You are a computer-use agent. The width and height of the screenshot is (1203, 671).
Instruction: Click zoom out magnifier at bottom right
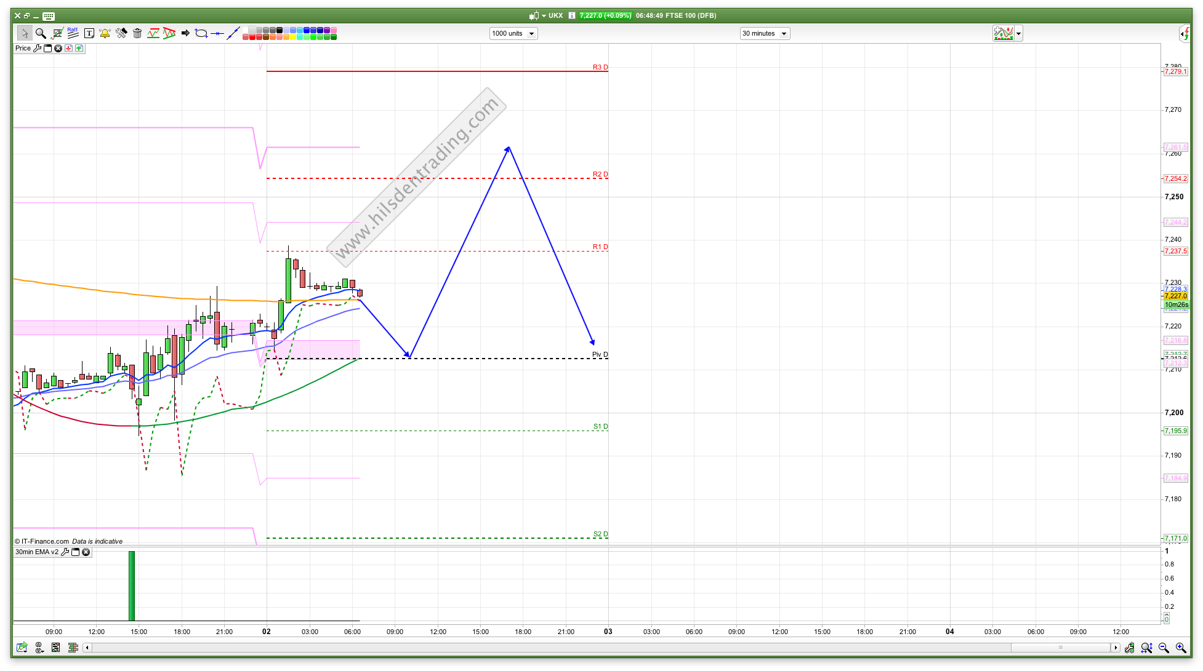[x=1164, y=648]
